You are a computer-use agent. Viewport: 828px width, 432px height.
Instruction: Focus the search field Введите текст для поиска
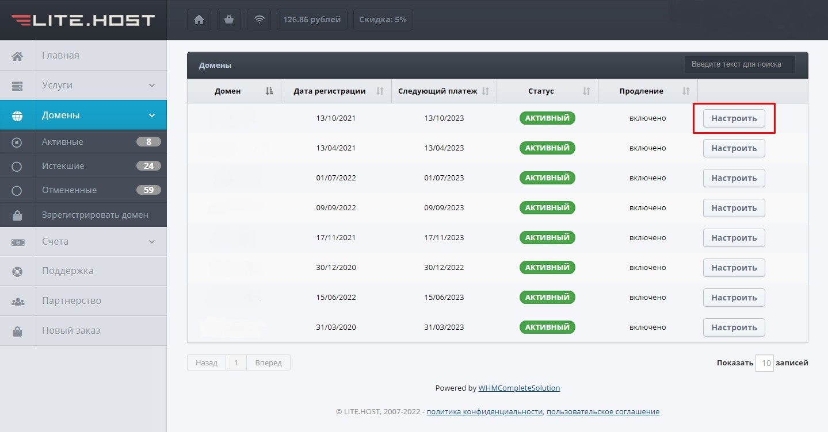pos(739,64)
